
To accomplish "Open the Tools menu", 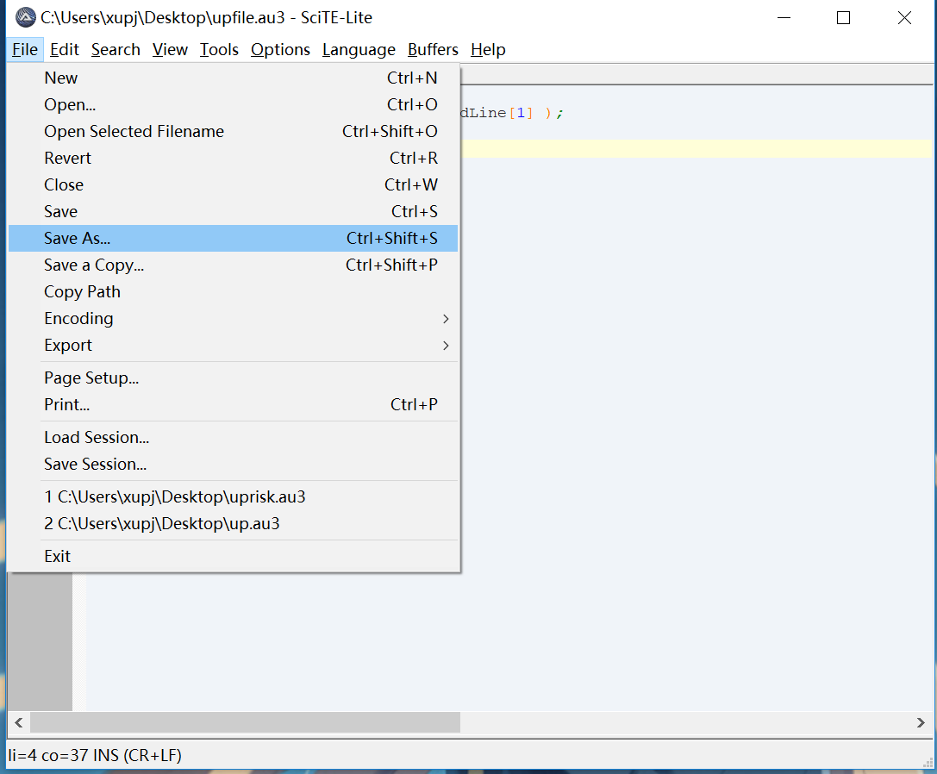I will pyautogui.click(x=219, y=50).
